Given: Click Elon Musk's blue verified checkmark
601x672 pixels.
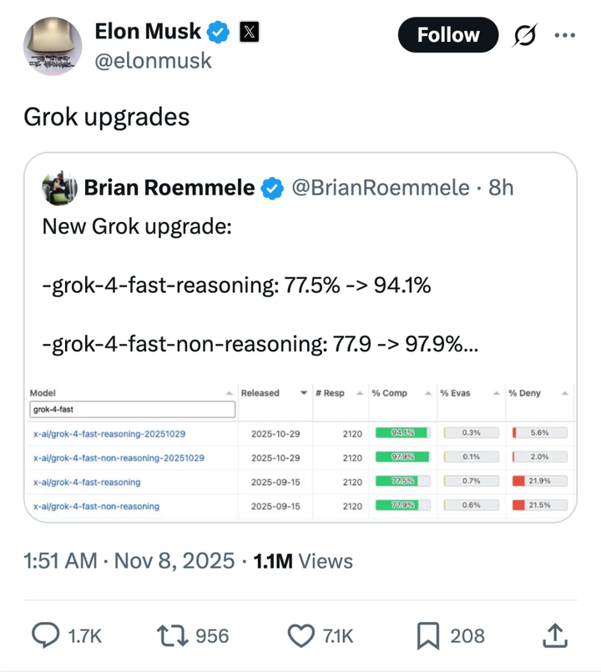Looking at the screenshot, I should 219,33.
